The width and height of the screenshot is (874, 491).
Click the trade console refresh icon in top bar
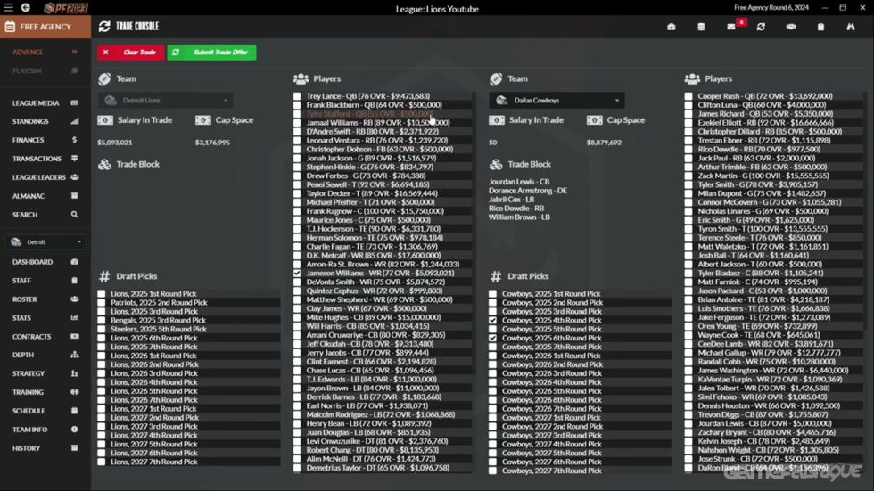(761, 27)
